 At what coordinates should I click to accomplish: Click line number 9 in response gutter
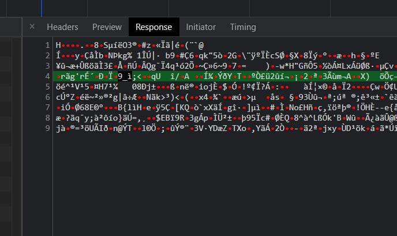pyautogui.click(x=47, y=128)
